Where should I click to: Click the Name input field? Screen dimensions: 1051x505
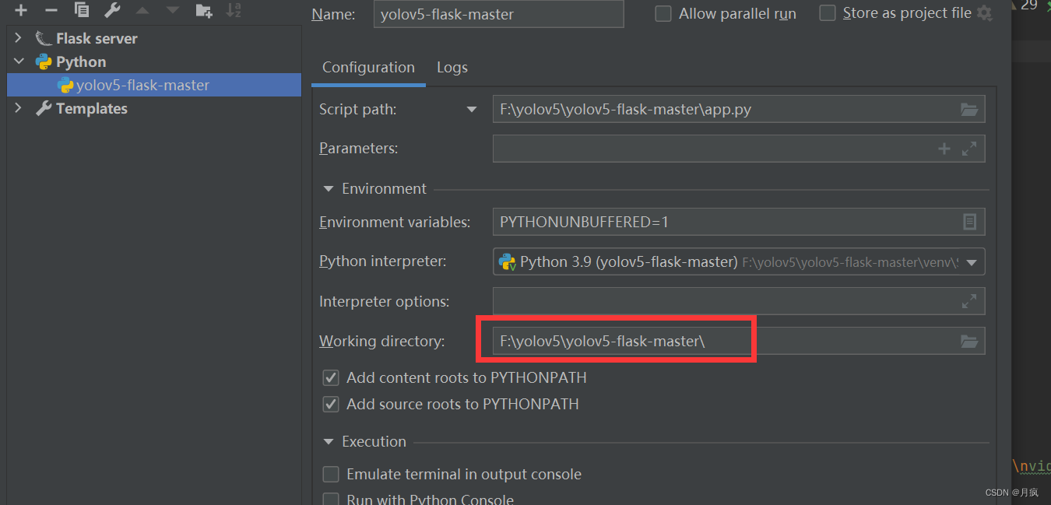tap(498, 14)
